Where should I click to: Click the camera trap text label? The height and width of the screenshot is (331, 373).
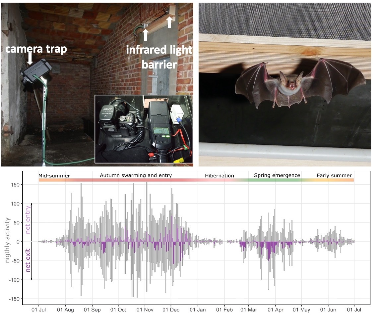36,49
